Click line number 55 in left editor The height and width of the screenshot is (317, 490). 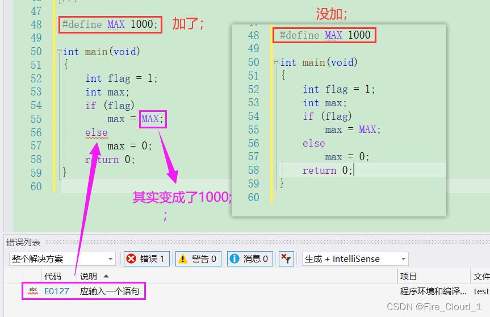pyautogui.click(x=36, y=119)
